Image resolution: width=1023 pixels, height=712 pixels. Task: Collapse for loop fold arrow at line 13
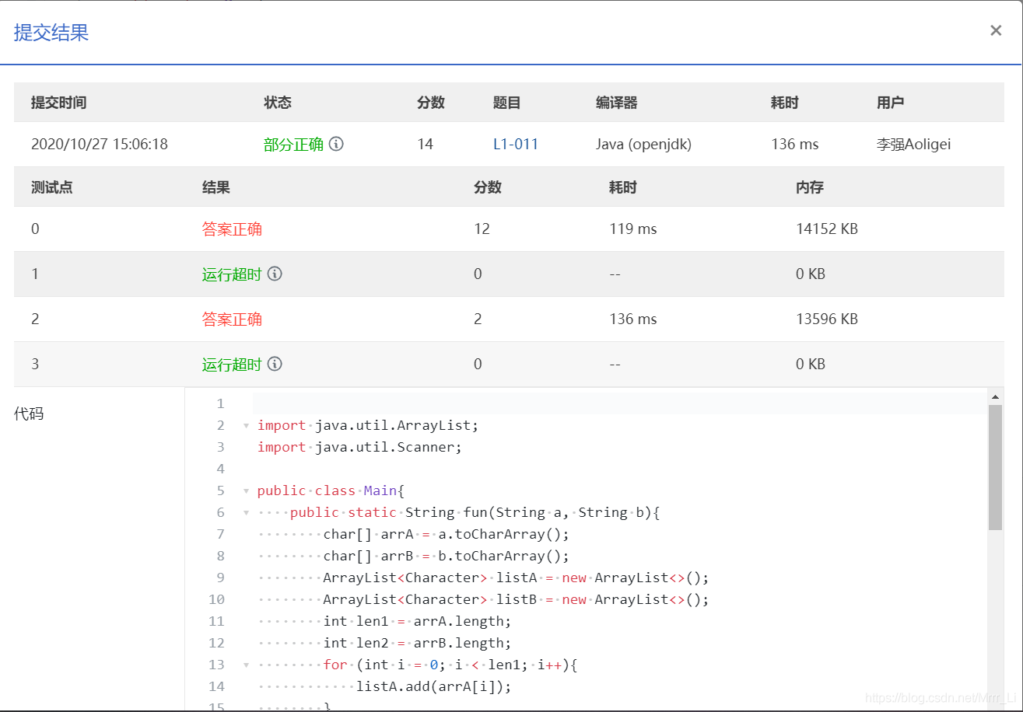pyautogui.click(x=246, y=665)
